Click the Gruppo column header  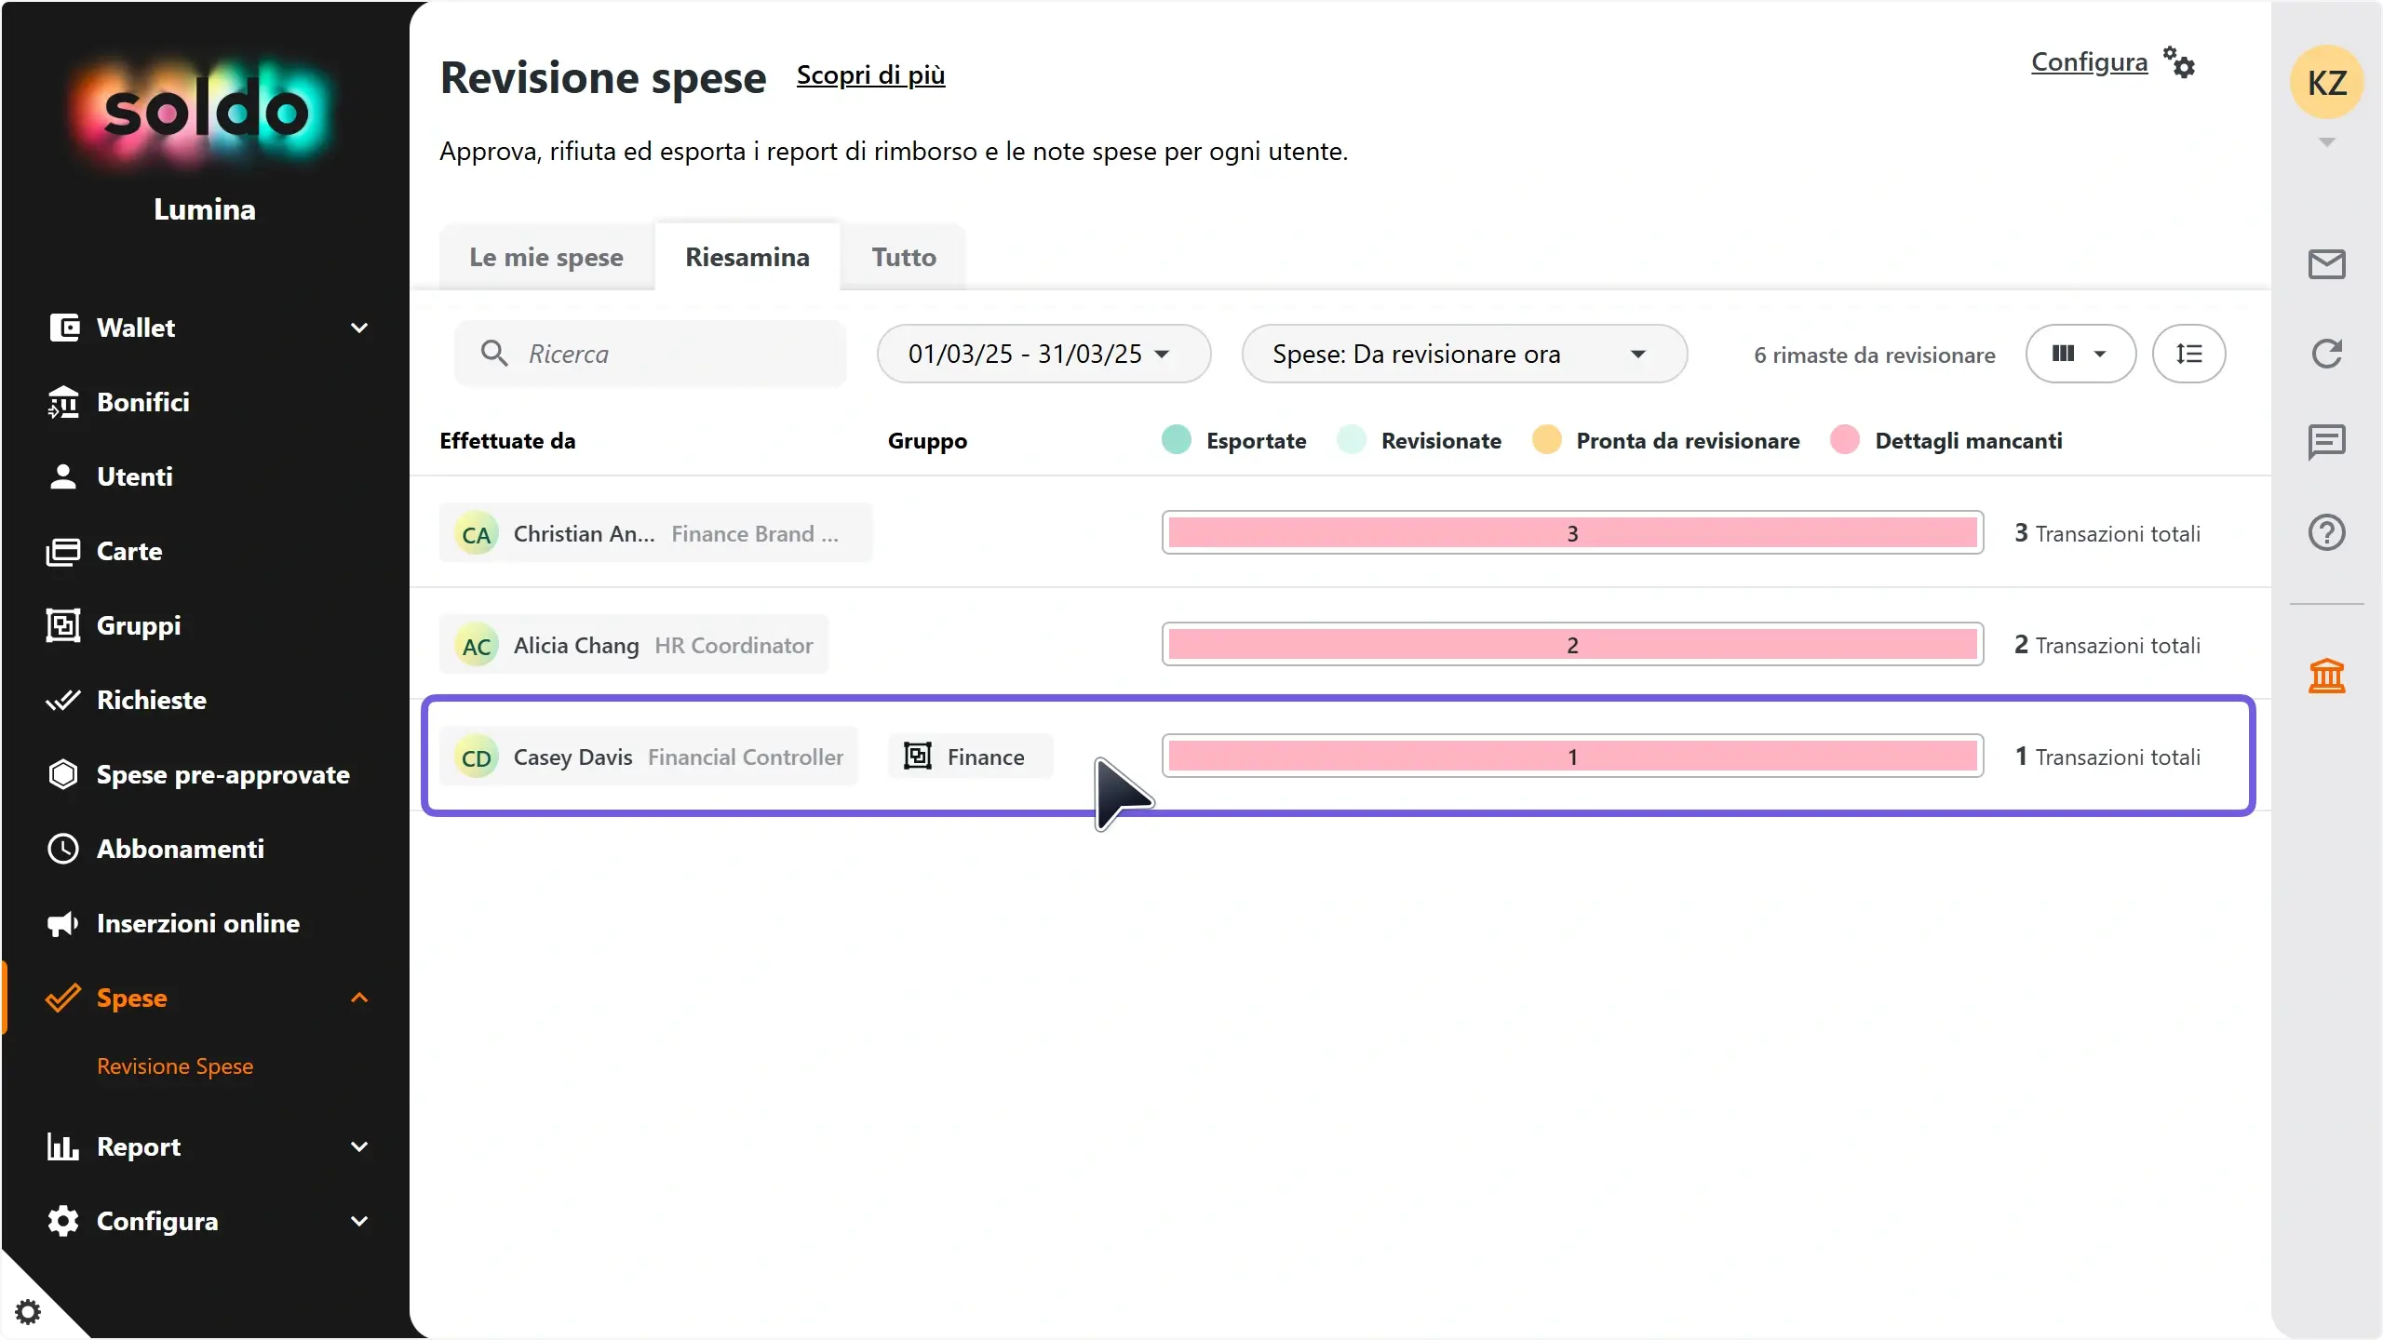point(927,441)
